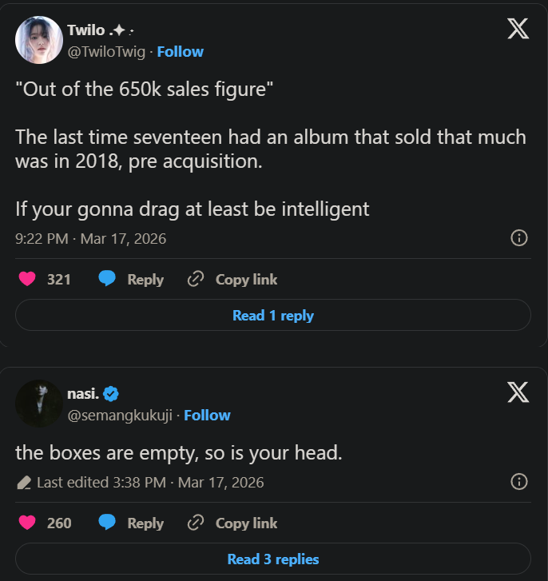This screenshot has height=581, width=548.
Task: Open info icon on Twilo's tweet
Action: click(518, 237)
